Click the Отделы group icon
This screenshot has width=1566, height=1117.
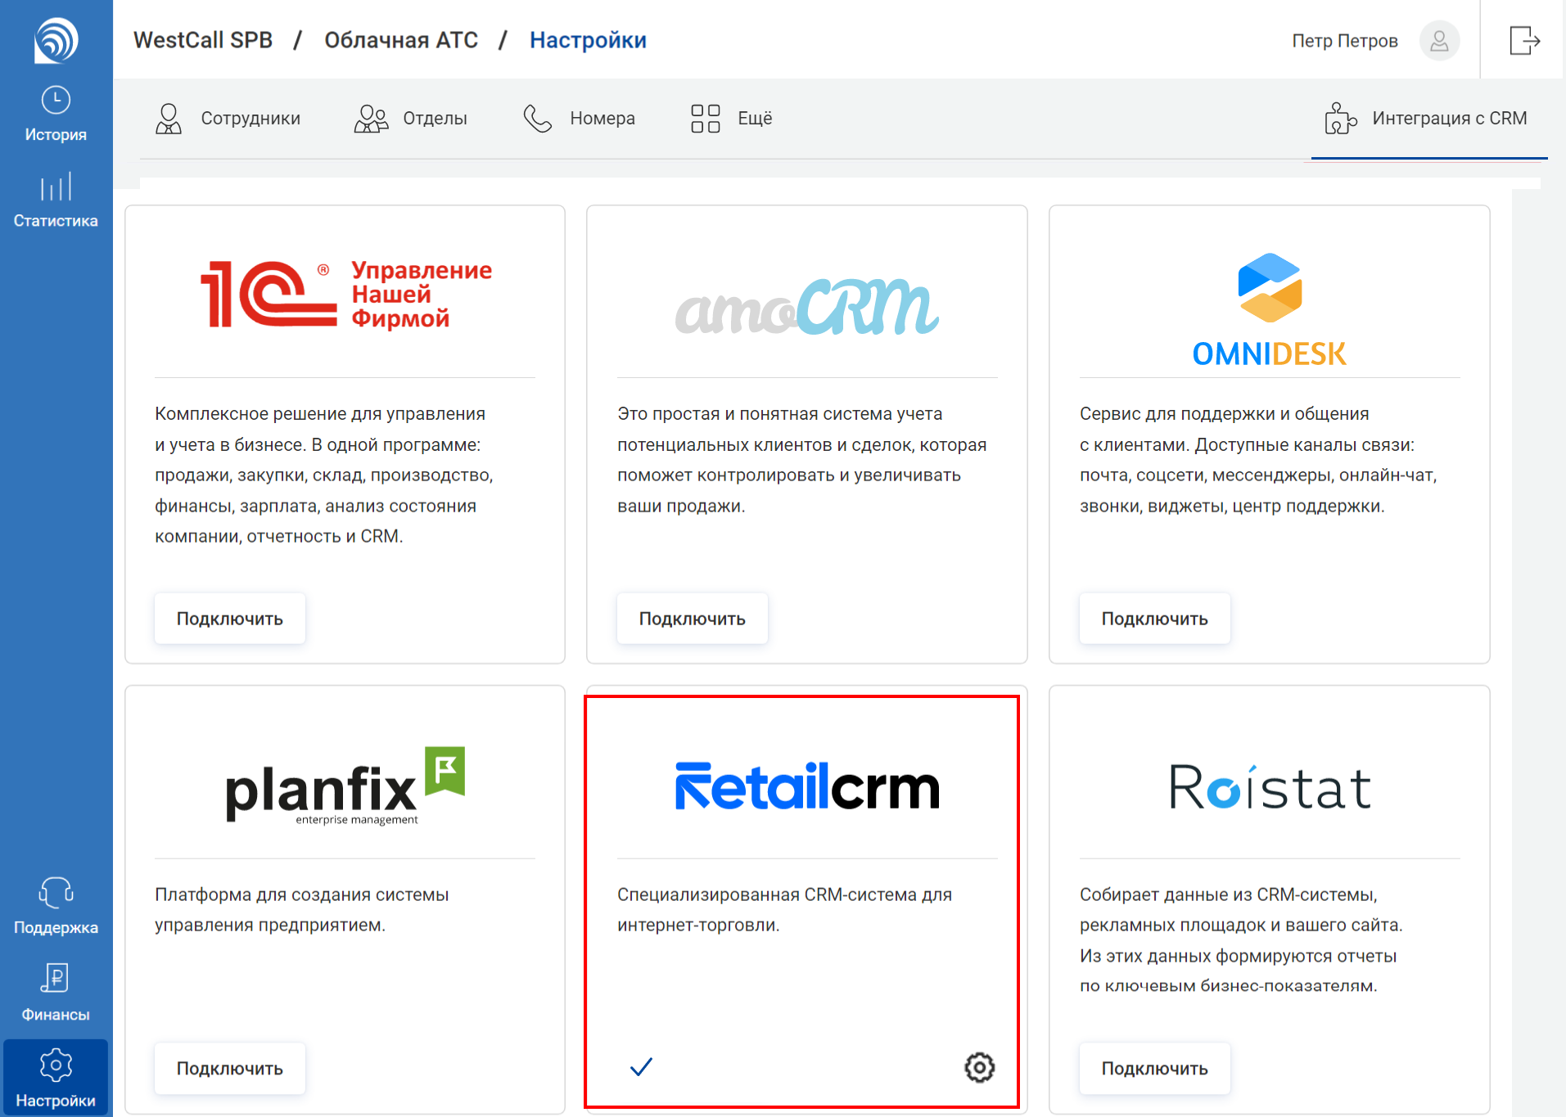(x=371, y=119)
